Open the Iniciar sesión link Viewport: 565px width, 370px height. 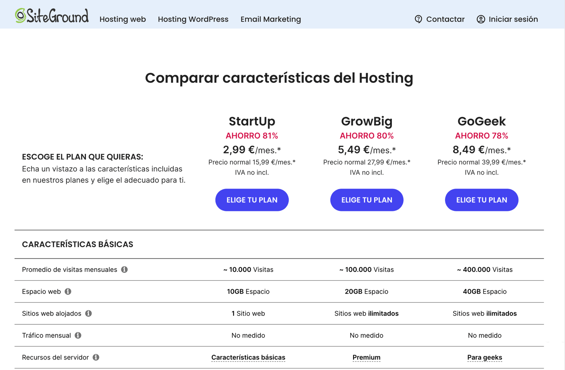pos(513,19)
